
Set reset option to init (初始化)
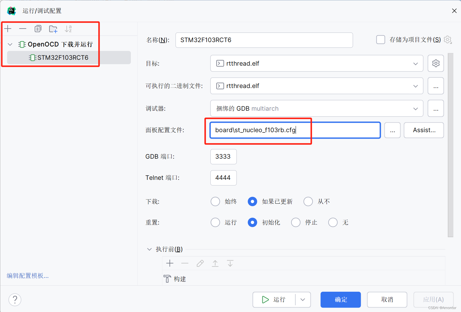[x=252, y=223]
